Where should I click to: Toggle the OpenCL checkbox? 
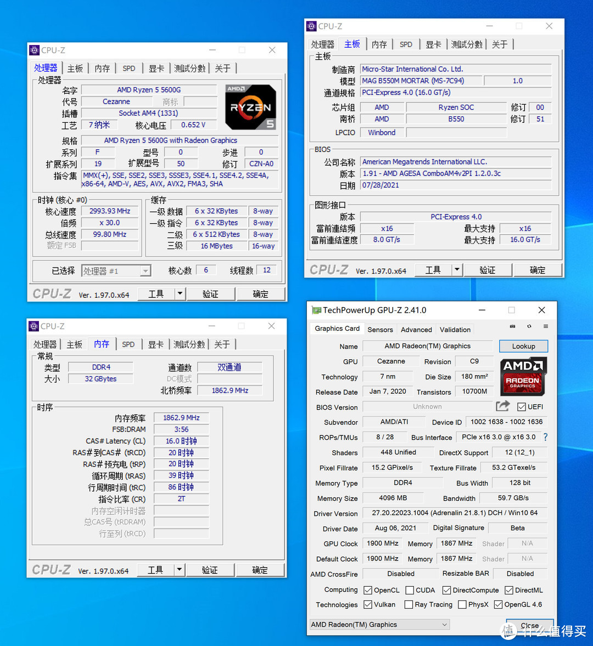tap(368, 591)
